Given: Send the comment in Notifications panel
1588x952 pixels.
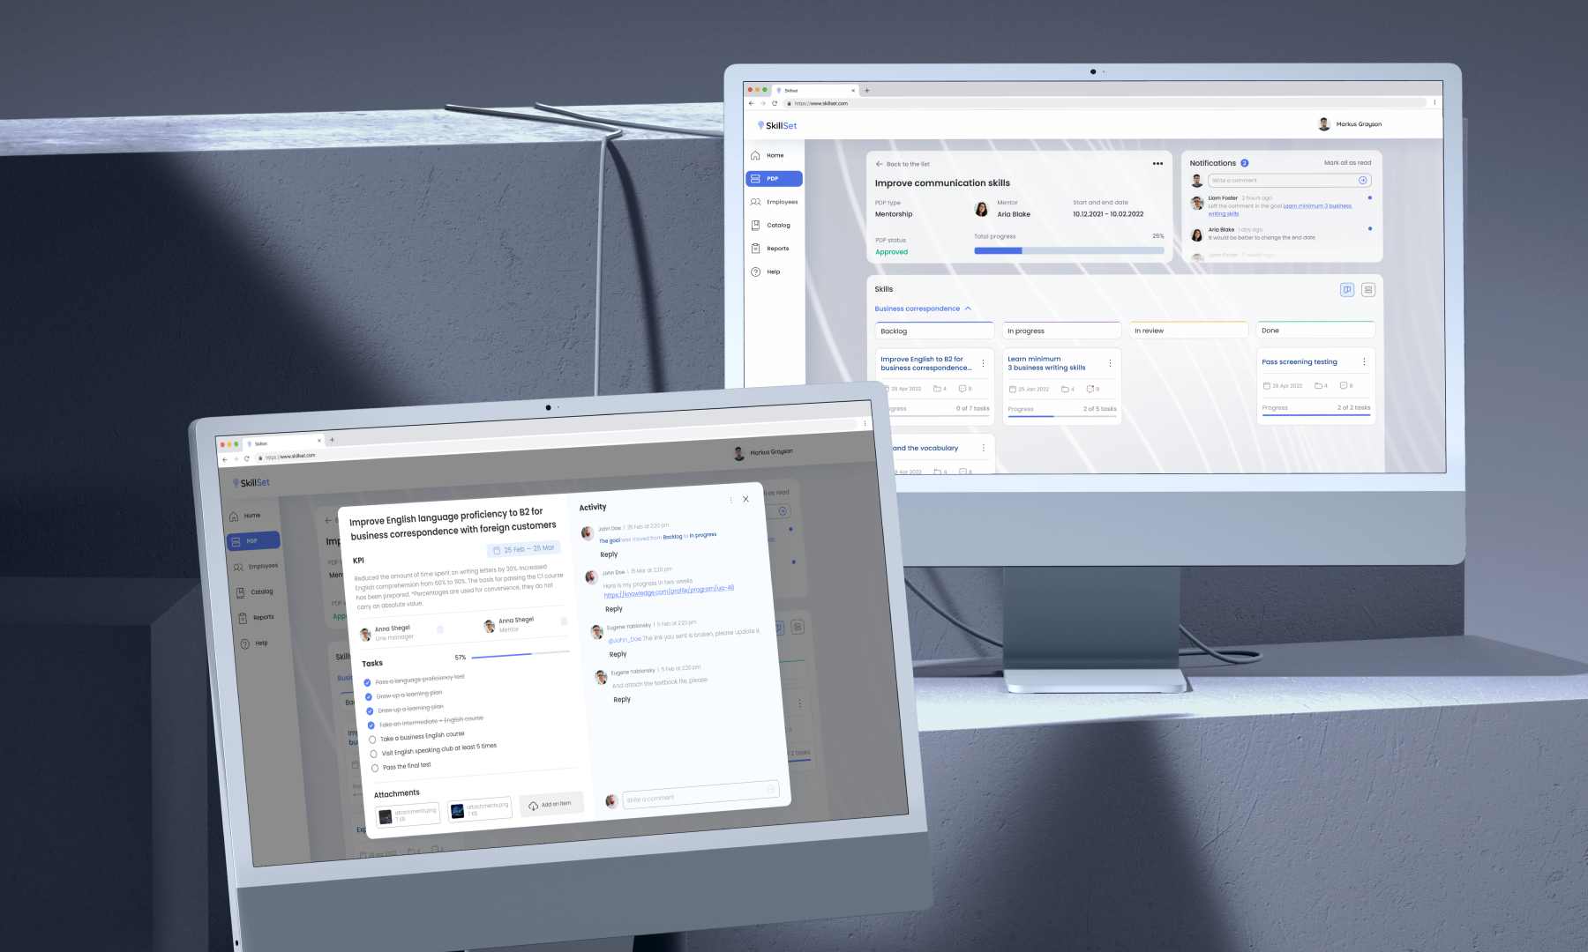Looking at the screenshot, I should click(1363, 180).
